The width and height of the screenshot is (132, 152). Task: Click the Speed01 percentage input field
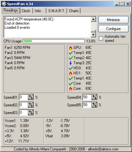click(24, 97)
